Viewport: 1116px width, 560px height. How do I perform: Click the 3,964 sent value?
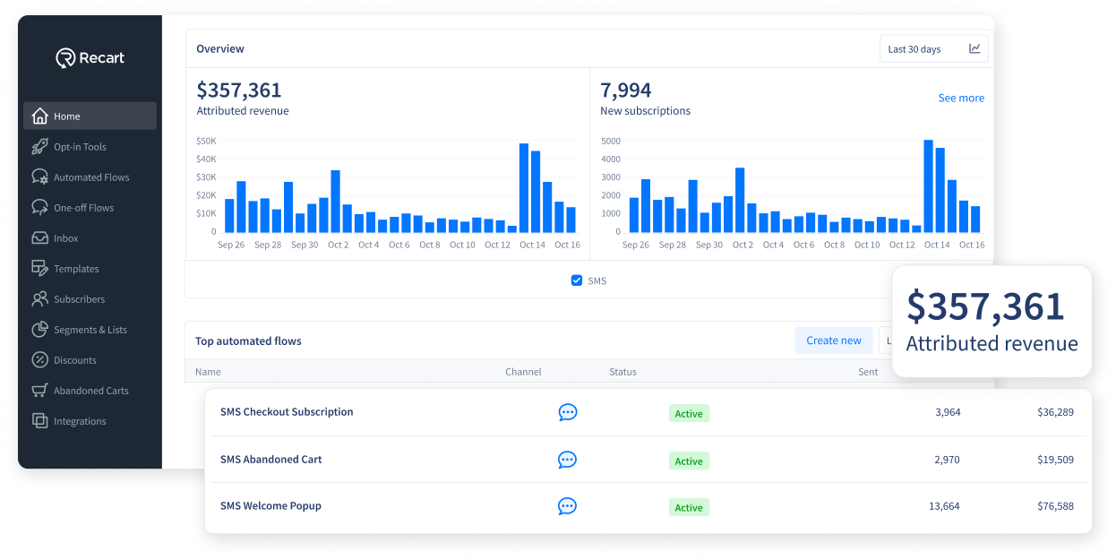948,412
